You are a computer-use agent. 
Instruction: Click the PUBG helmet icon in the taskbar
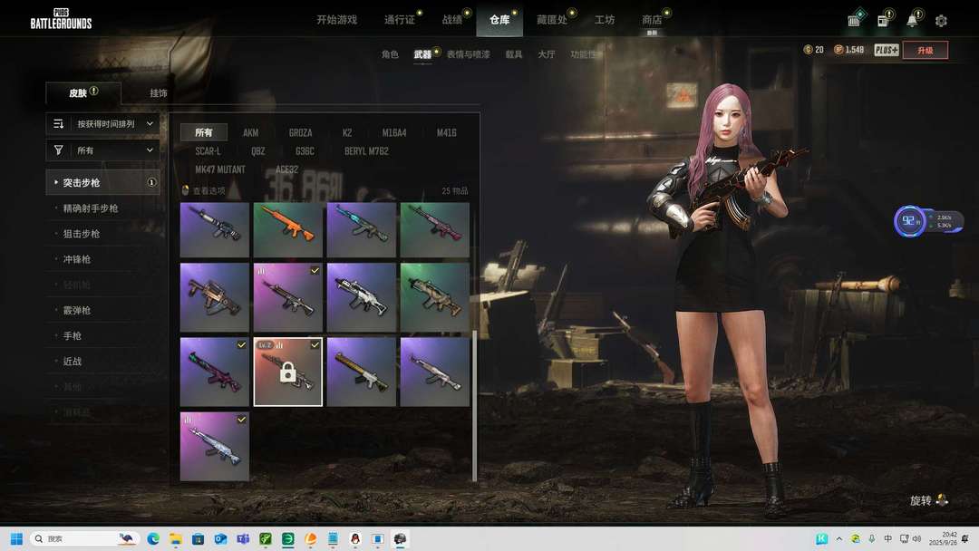coord(401,538)
